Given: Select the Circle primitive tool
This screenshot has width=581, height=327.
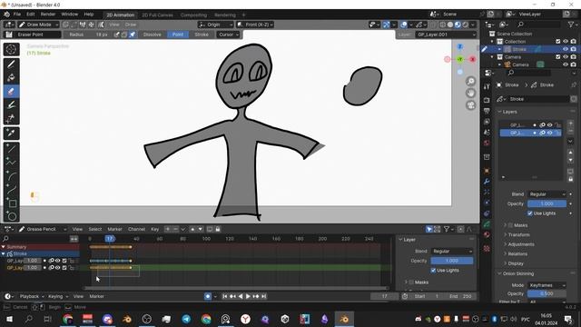Looking at the screenshot, I should tap(11, 216).
